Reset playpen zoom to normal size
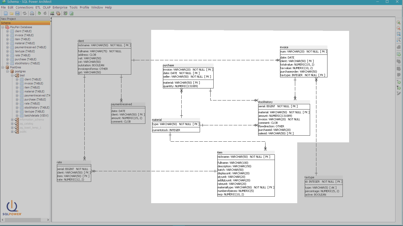Viewport: 403px width, 226px height. [x=398, y=34]
